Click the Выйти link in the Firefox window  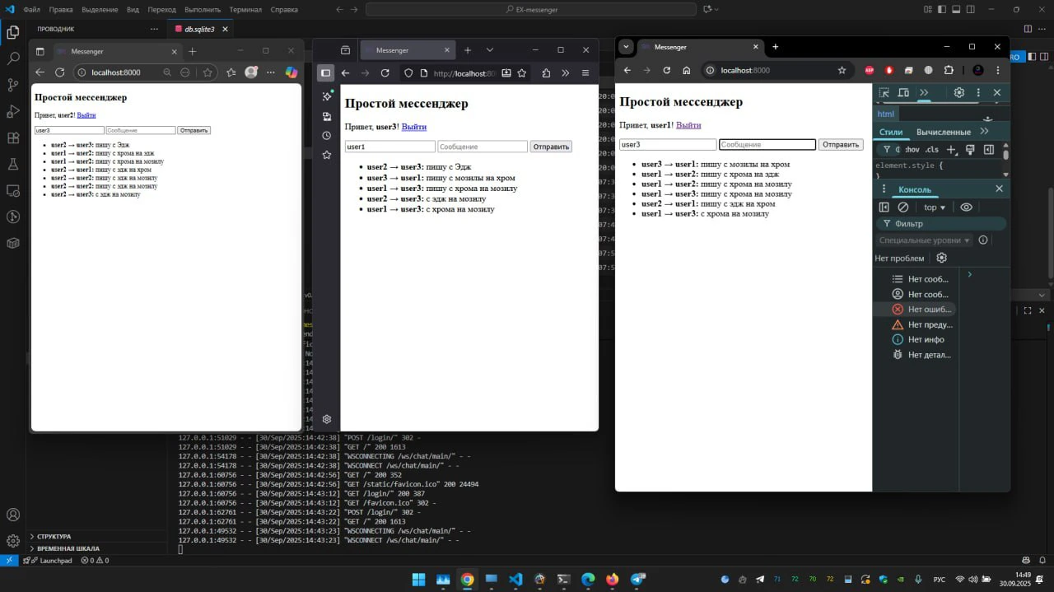tap(414, 127)
